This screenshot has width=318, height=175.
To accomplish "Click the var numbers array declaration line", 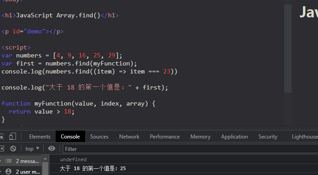I will click(x=62, y=55).
